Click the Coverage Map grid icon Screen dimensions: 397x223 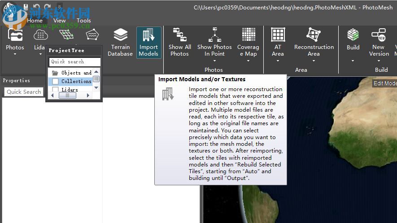pos(248,35)
